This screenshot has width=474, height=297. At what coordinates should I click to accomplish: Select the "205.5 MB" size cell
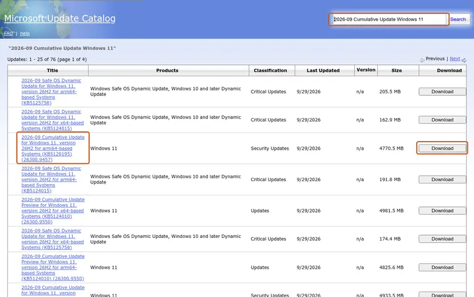[x=390, y=92]
